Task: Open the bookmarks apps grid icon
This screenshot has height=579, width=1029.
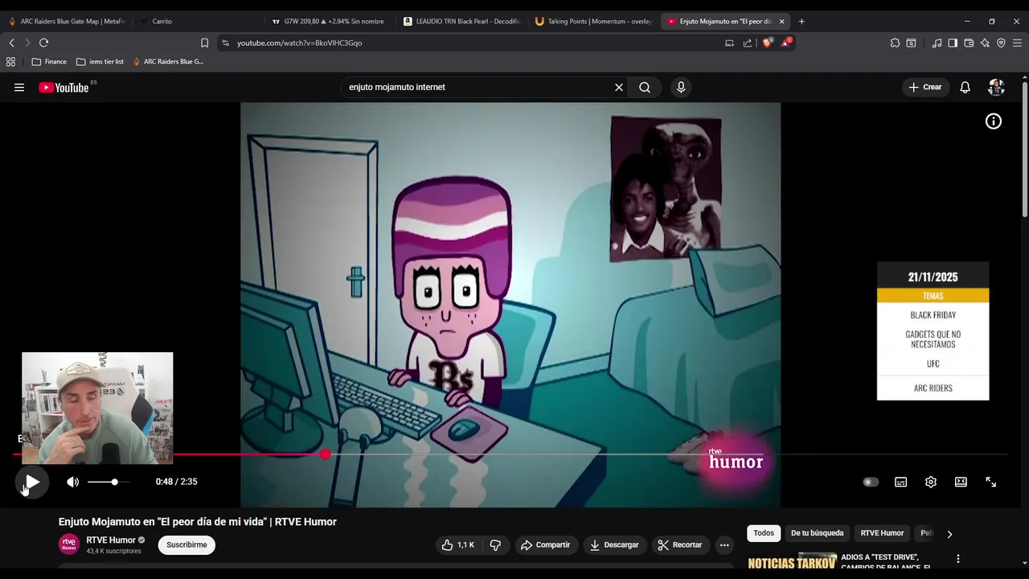Action: tap(10, 61)
